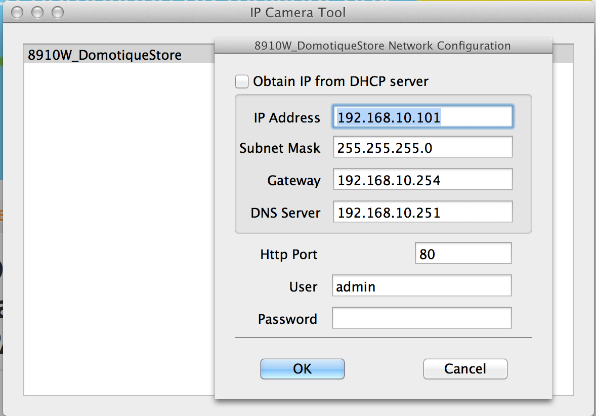Click the Gateway address field
Screen dimensions: 596x416
pyautogui.click(x=422, y=180)
